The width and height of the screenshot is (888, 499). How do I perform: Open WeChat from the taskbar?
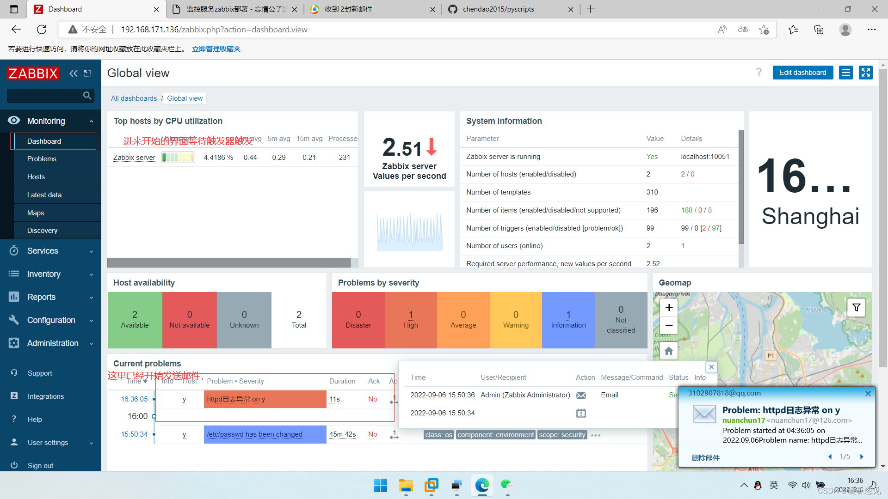tap(507, 485)
